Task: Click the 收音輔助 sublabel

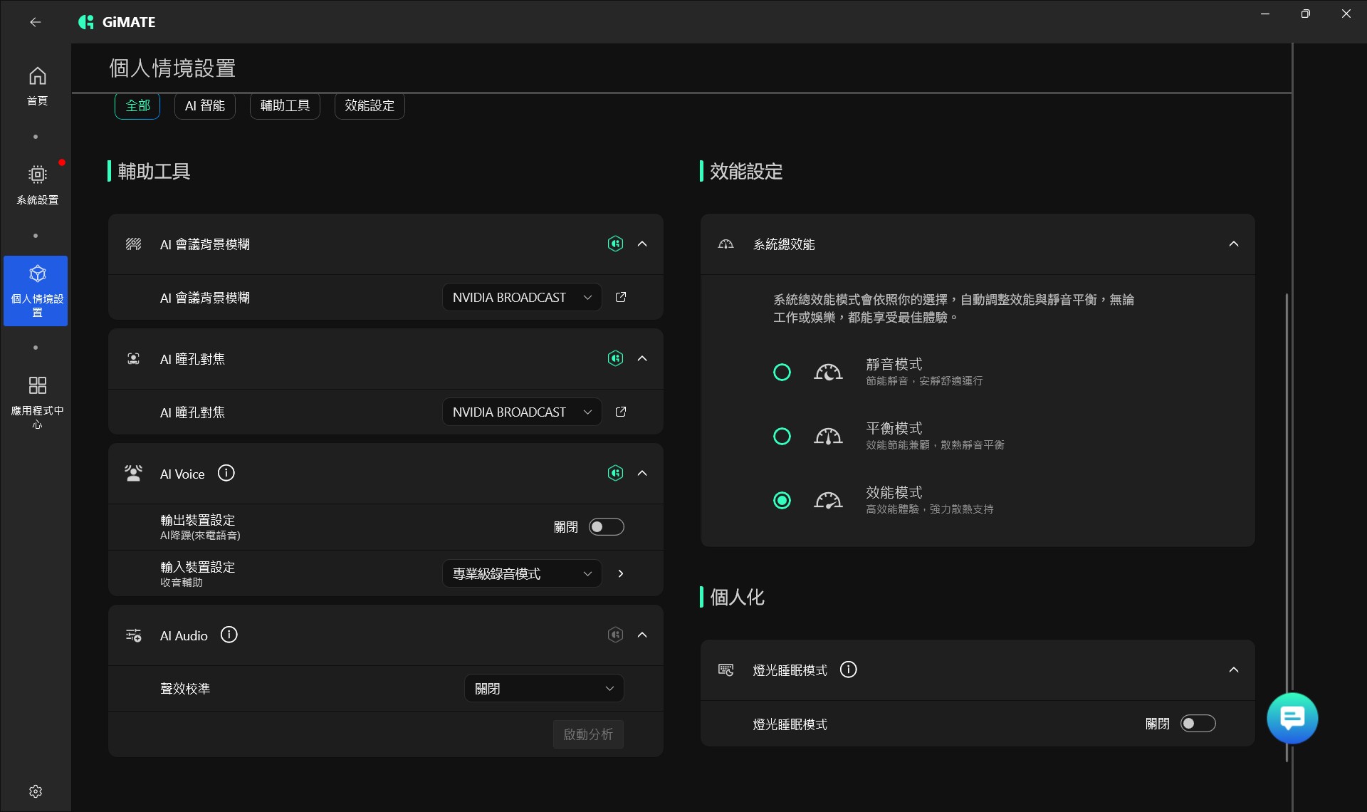Action: pyautogui.click(x=182, y=582)
